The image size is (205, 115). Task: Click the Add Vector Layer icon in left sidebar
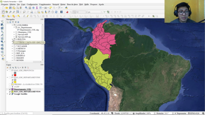point(2,21)
